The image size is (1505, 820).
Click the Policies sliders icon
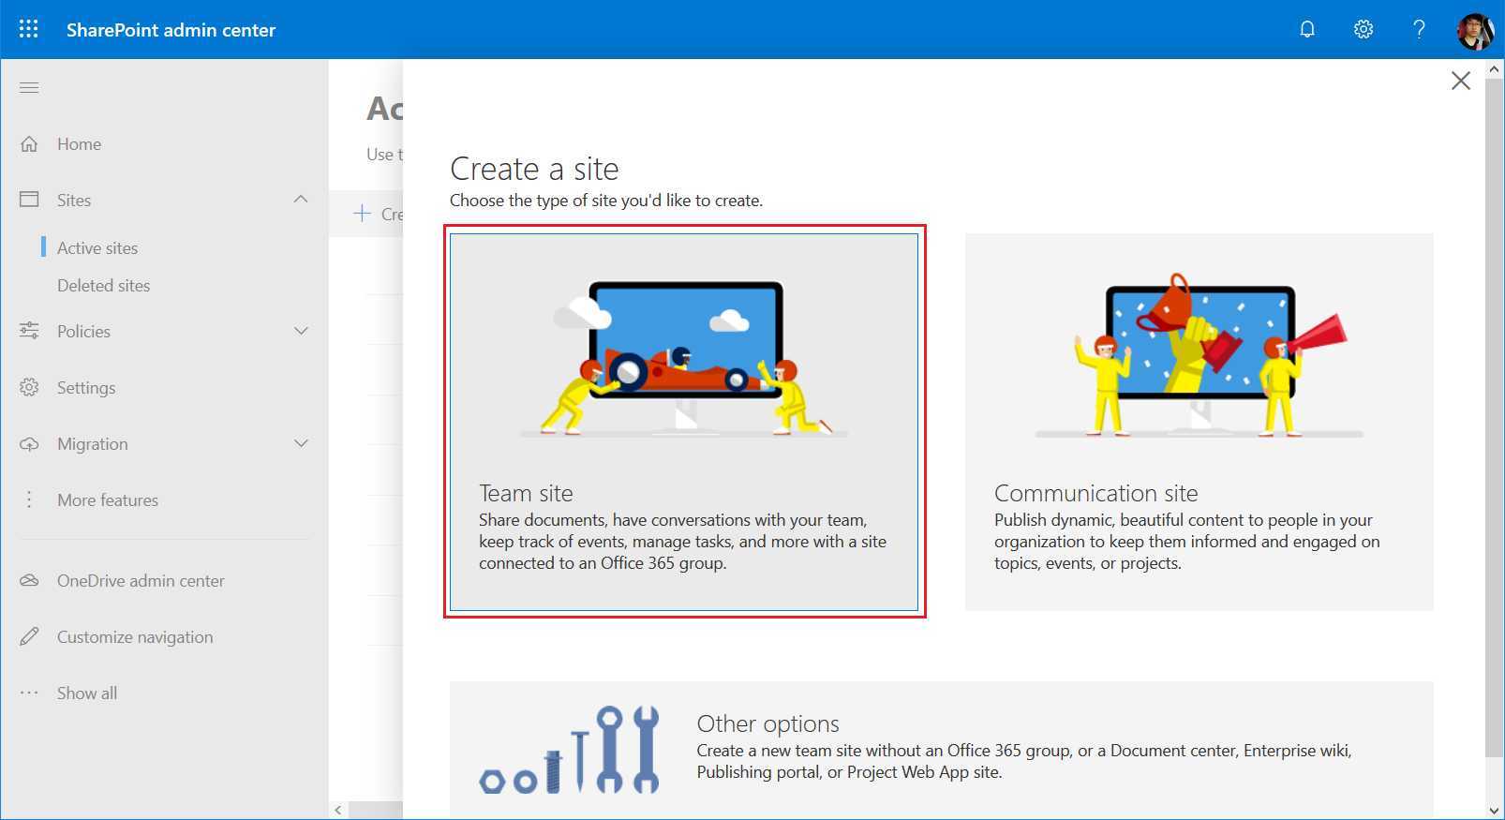(x=29, y=331)
